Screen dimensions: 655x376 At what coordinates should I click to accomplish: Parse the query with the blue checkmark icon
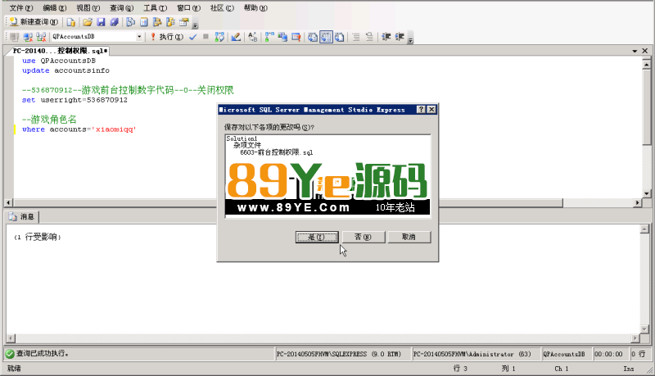[192, 37]
